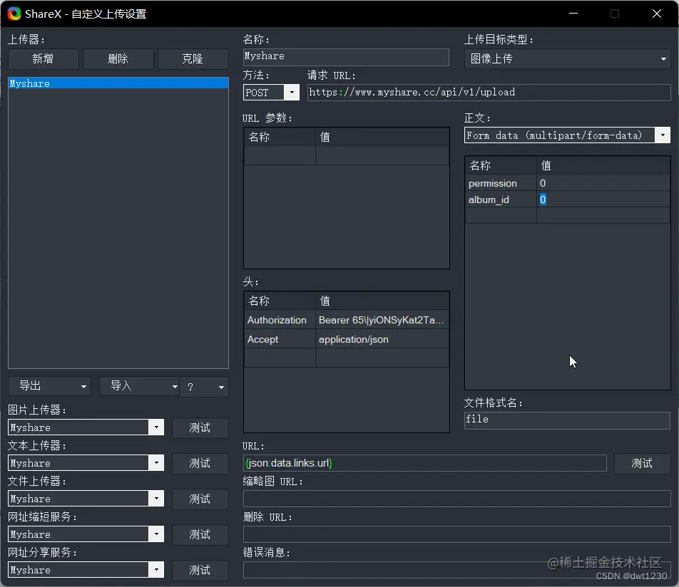Click the Accept header name cell

click(x=280, y=339)
